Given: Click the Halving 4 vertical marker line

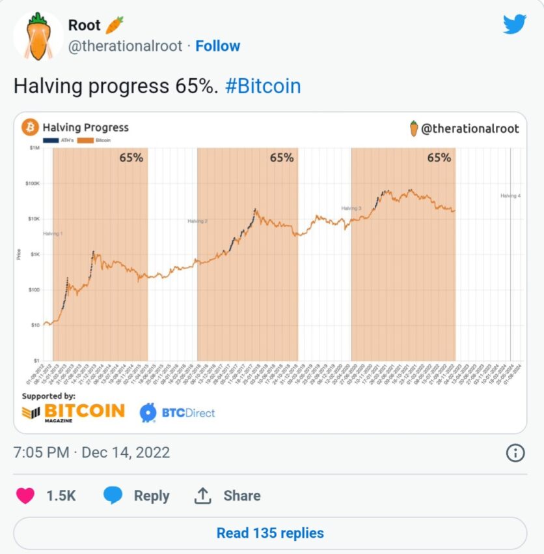Looking at the screenshot, I should tap(510, 254).
